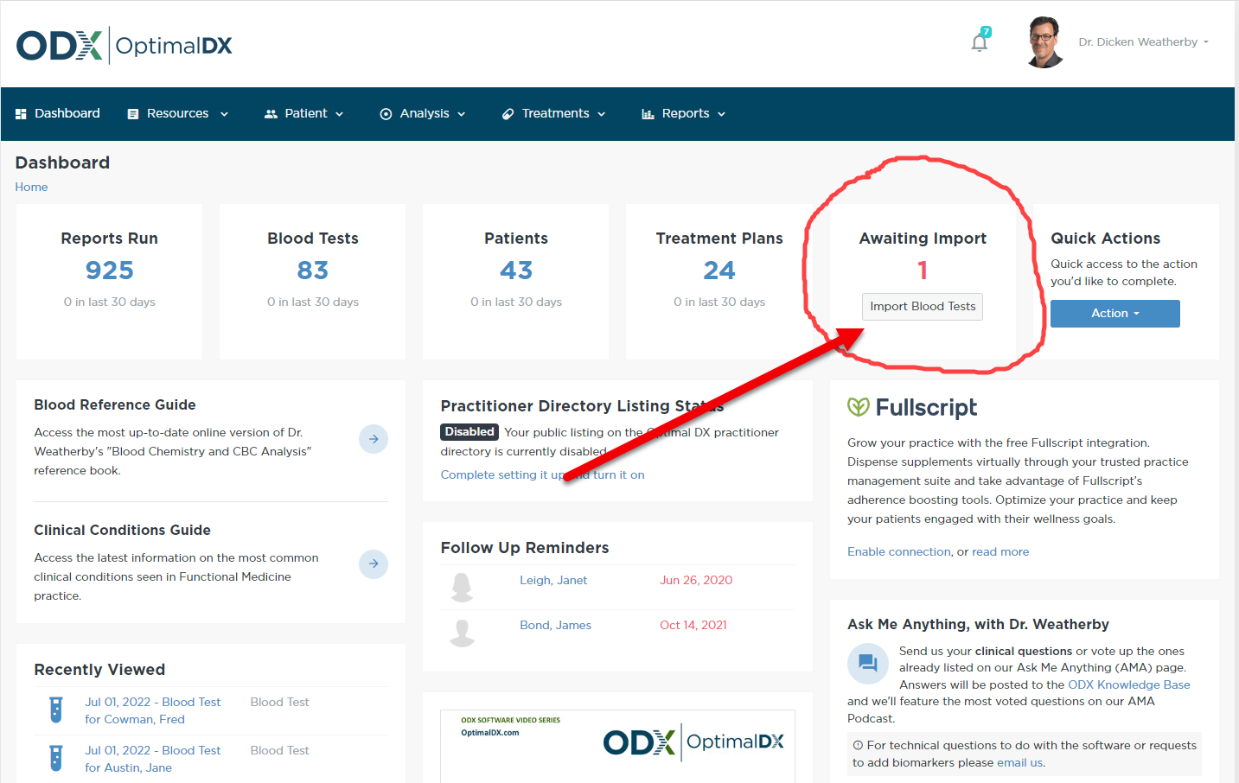
Task: Click the Quick Actions heading
Action: pos(1105,239)
